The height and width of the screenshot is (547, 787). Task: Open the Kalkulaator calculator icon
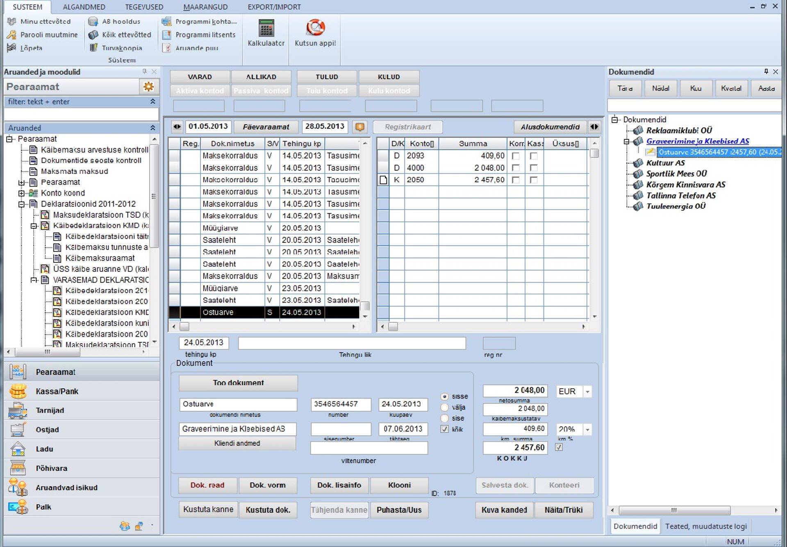click(x=266, y=28)
